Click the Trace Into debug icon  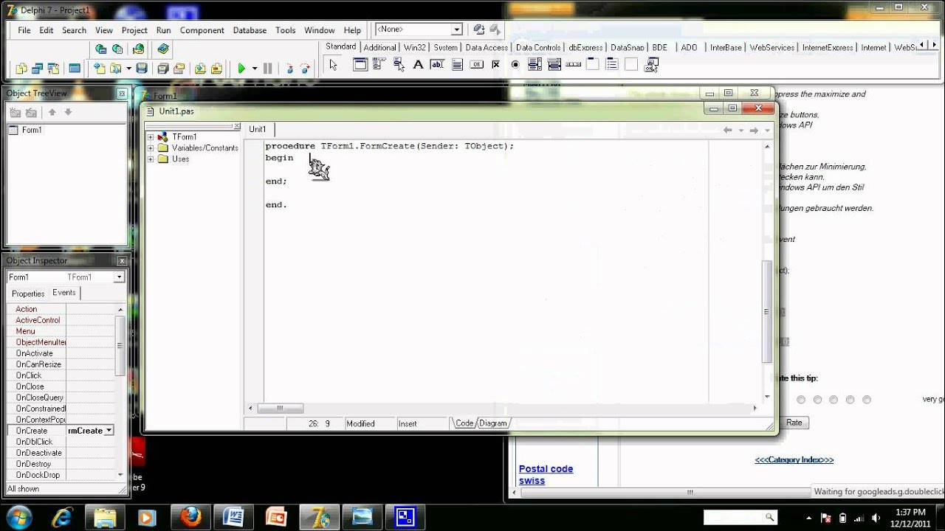290,69
